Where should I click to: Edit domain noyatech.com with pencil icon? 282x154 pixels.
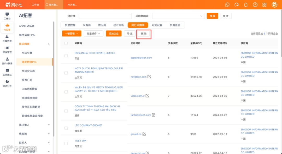click(149, 77)
